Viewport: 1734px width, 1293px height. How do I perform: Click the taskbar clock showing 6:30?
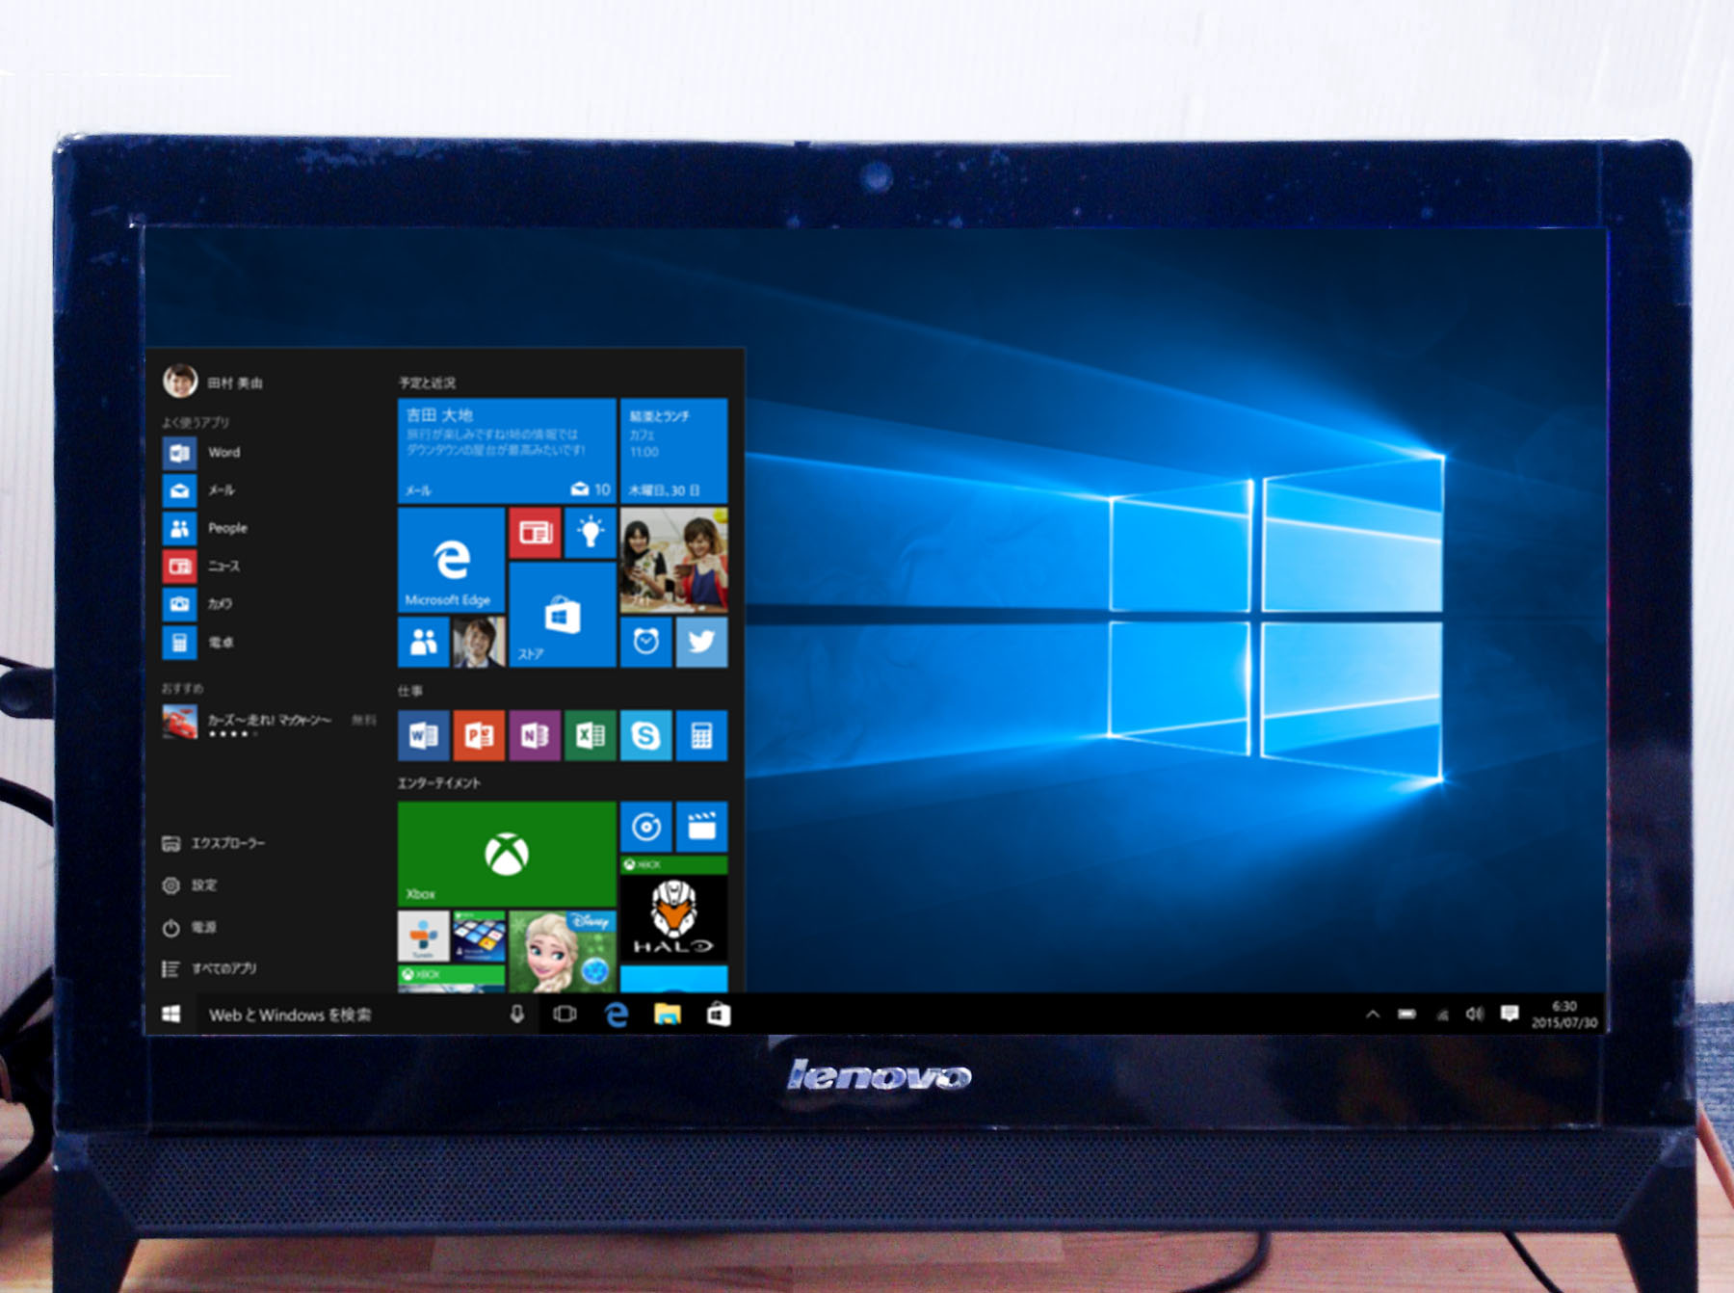1564,1015
